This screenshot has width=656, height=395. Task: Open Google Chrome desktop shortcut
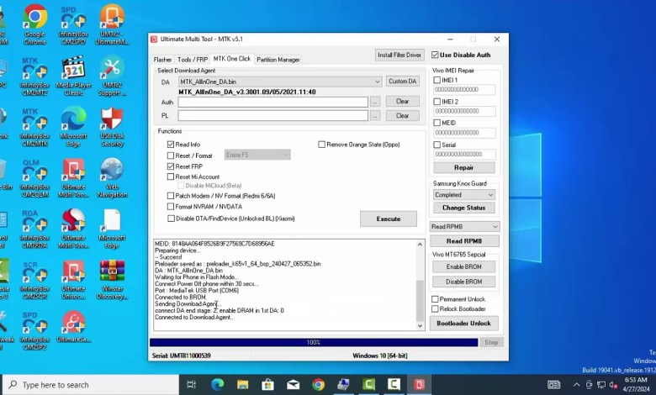click(x=34, y=25)
